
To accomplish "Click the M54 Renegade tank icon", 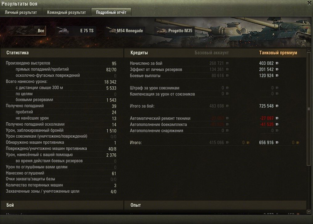I will pos(111,30).
